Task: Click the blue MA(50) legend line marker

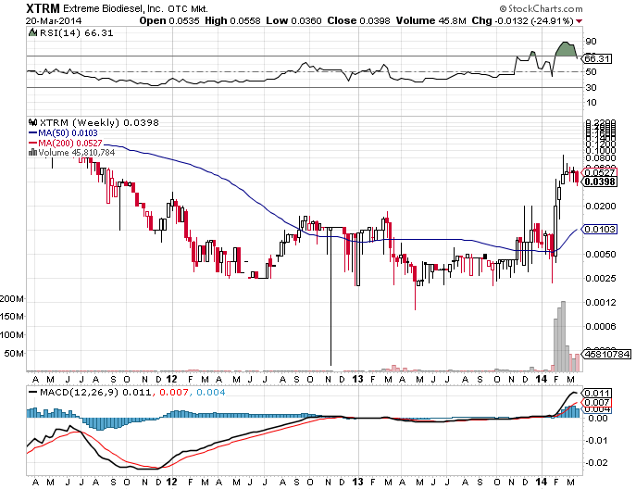Action: click(x=32, y=133)
